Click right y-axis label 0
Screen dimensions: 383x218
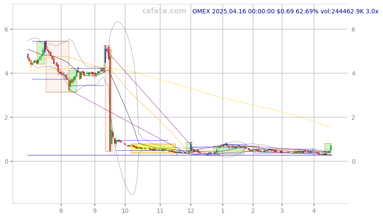click(353, 161)
